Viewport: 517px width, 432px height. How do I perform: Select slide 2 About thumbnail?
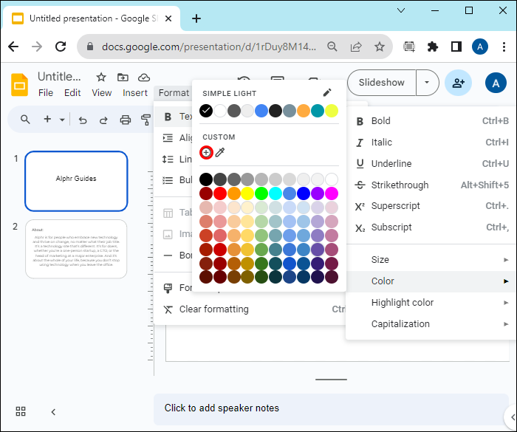coord(76,249)
